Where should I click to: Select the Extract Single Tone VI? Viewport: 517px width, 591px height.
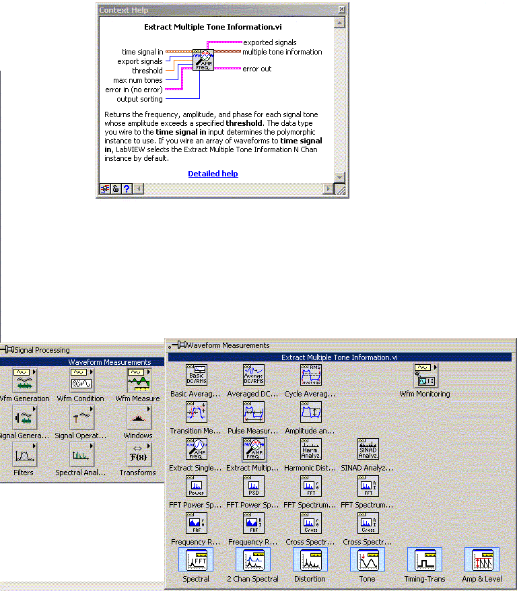[x=197, y=449]
